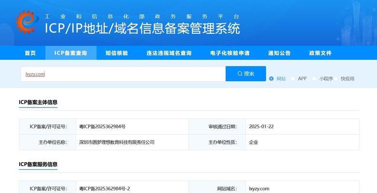Select the APP radio button
Screen dimensions: 377x193
pyautogui.click(x=293, y=79)
